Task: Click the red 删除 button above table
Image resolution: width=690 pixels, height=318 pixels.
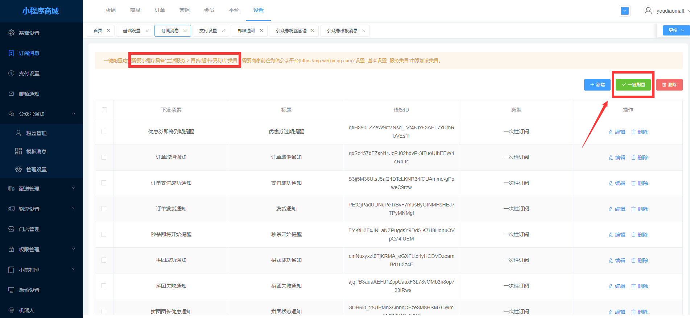Action: tap(669, 85)
